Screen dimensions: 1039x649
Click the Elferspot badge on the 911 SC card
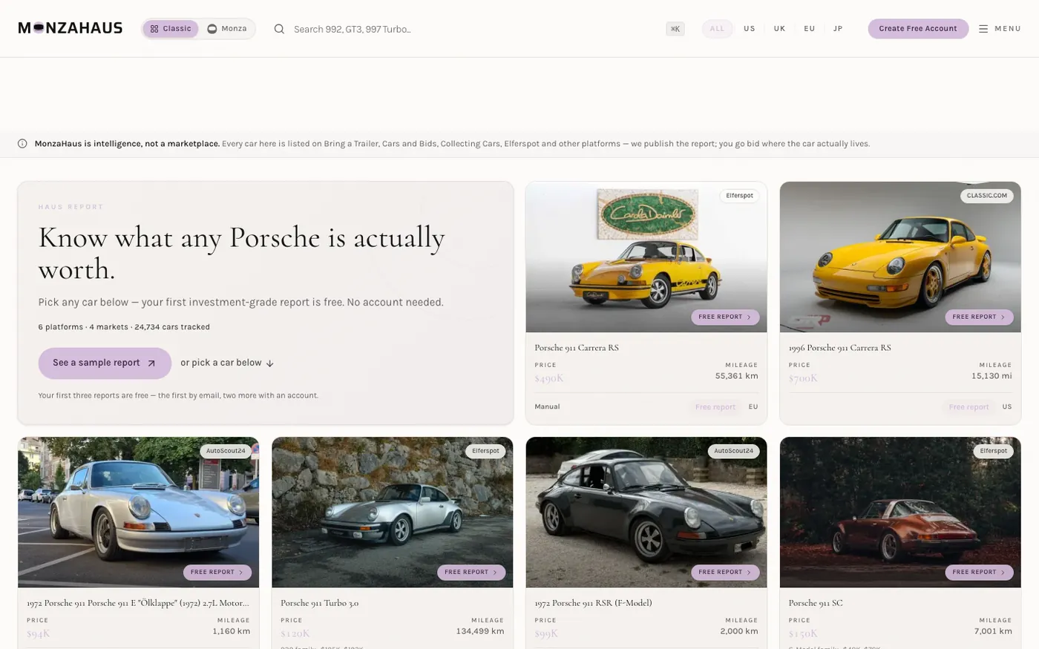[x=993, y=451]
